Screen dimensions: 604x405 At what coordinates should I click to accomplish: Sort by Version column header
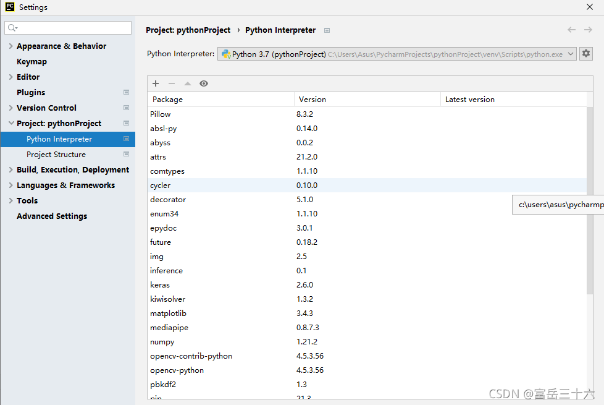[367, 99]
